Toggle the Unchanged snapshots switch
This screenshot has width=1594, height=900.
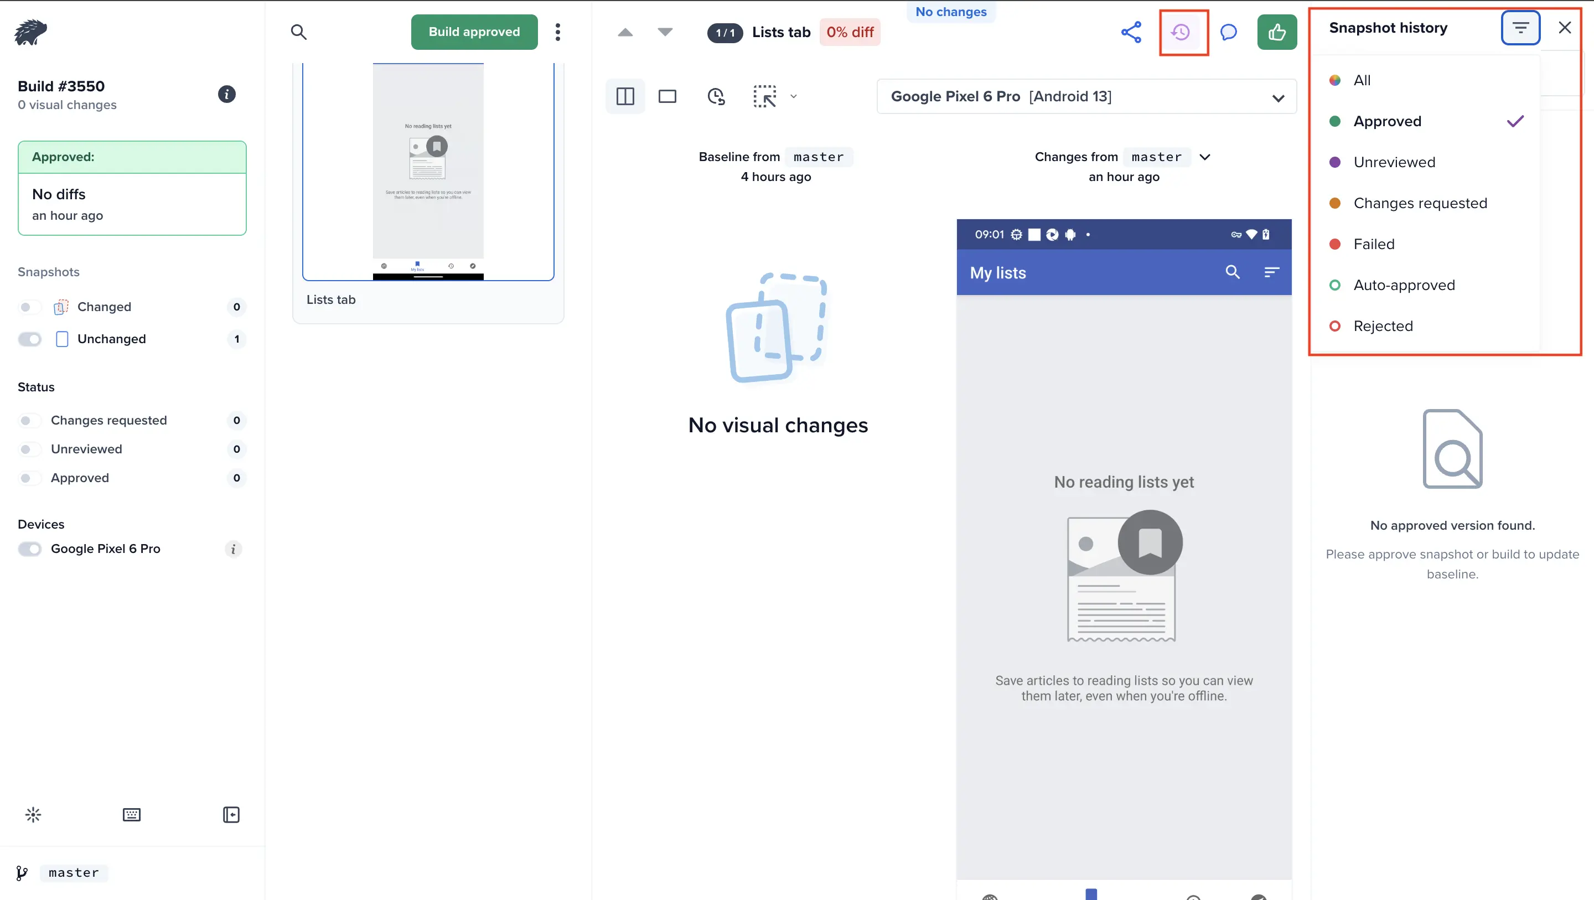(30, 339)
